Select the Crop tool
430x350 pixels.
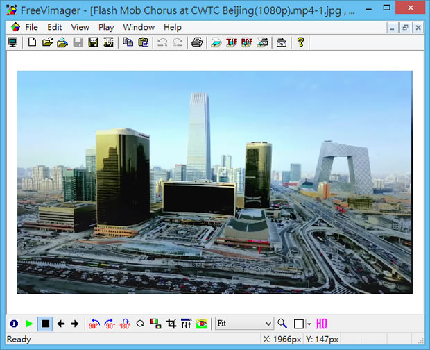pyautogui.click(x=171, y=324)
